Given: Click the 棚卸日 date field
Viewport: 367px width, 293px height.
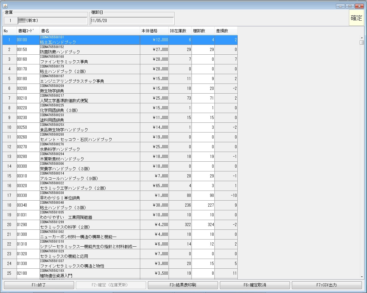Looking at the screenshot, I should click(x=132, y=21).
